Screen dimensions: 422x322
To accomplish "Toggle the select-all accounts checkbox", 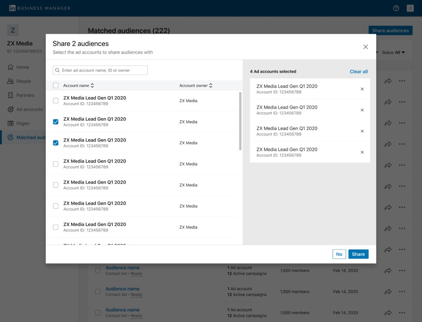I will tap(56, 86).
